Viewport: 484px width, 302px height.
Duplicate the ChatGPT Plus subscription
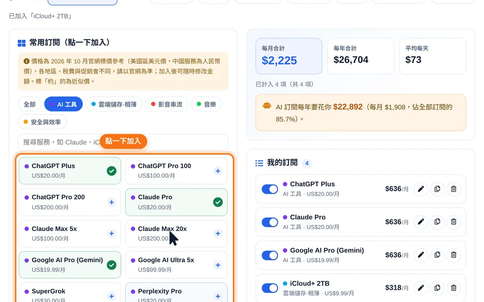[437, 189]
